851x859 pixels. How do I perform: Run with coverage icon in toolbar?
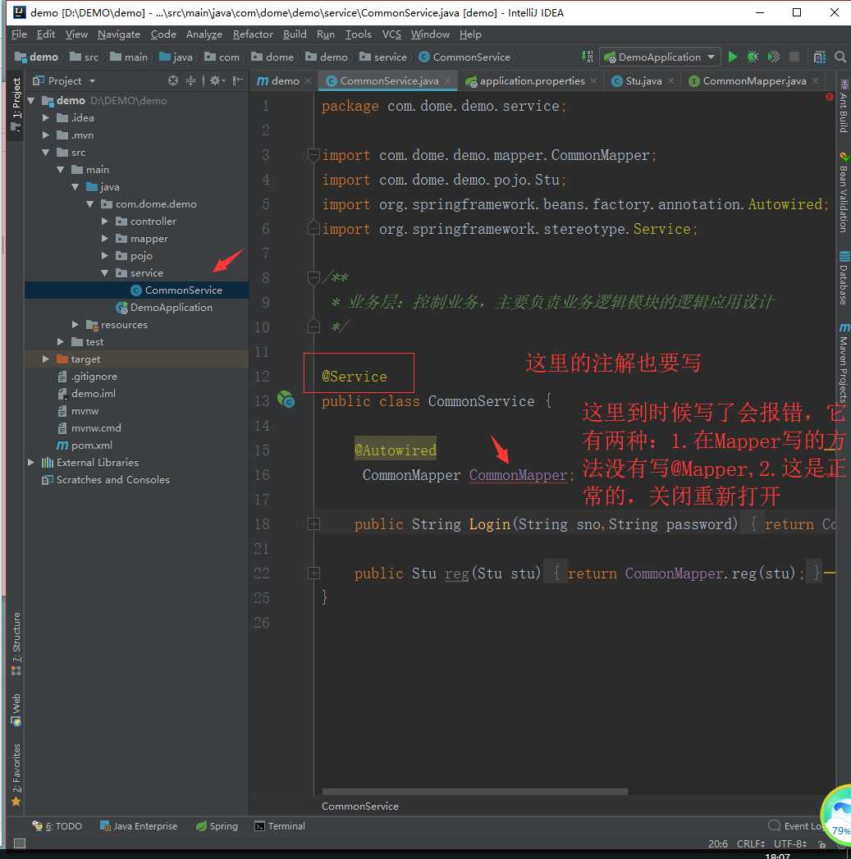(x=774, y=57)
